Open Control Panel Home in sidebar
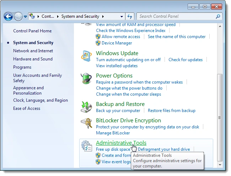Viewport: 231px width, 176px height. tap(32, 31)
